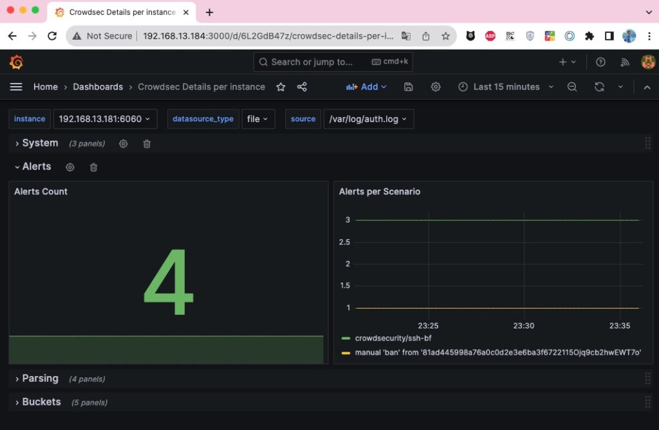This screenshot has width=659, height=430.
Task: Click the source variable label
Action: point(303,119)
